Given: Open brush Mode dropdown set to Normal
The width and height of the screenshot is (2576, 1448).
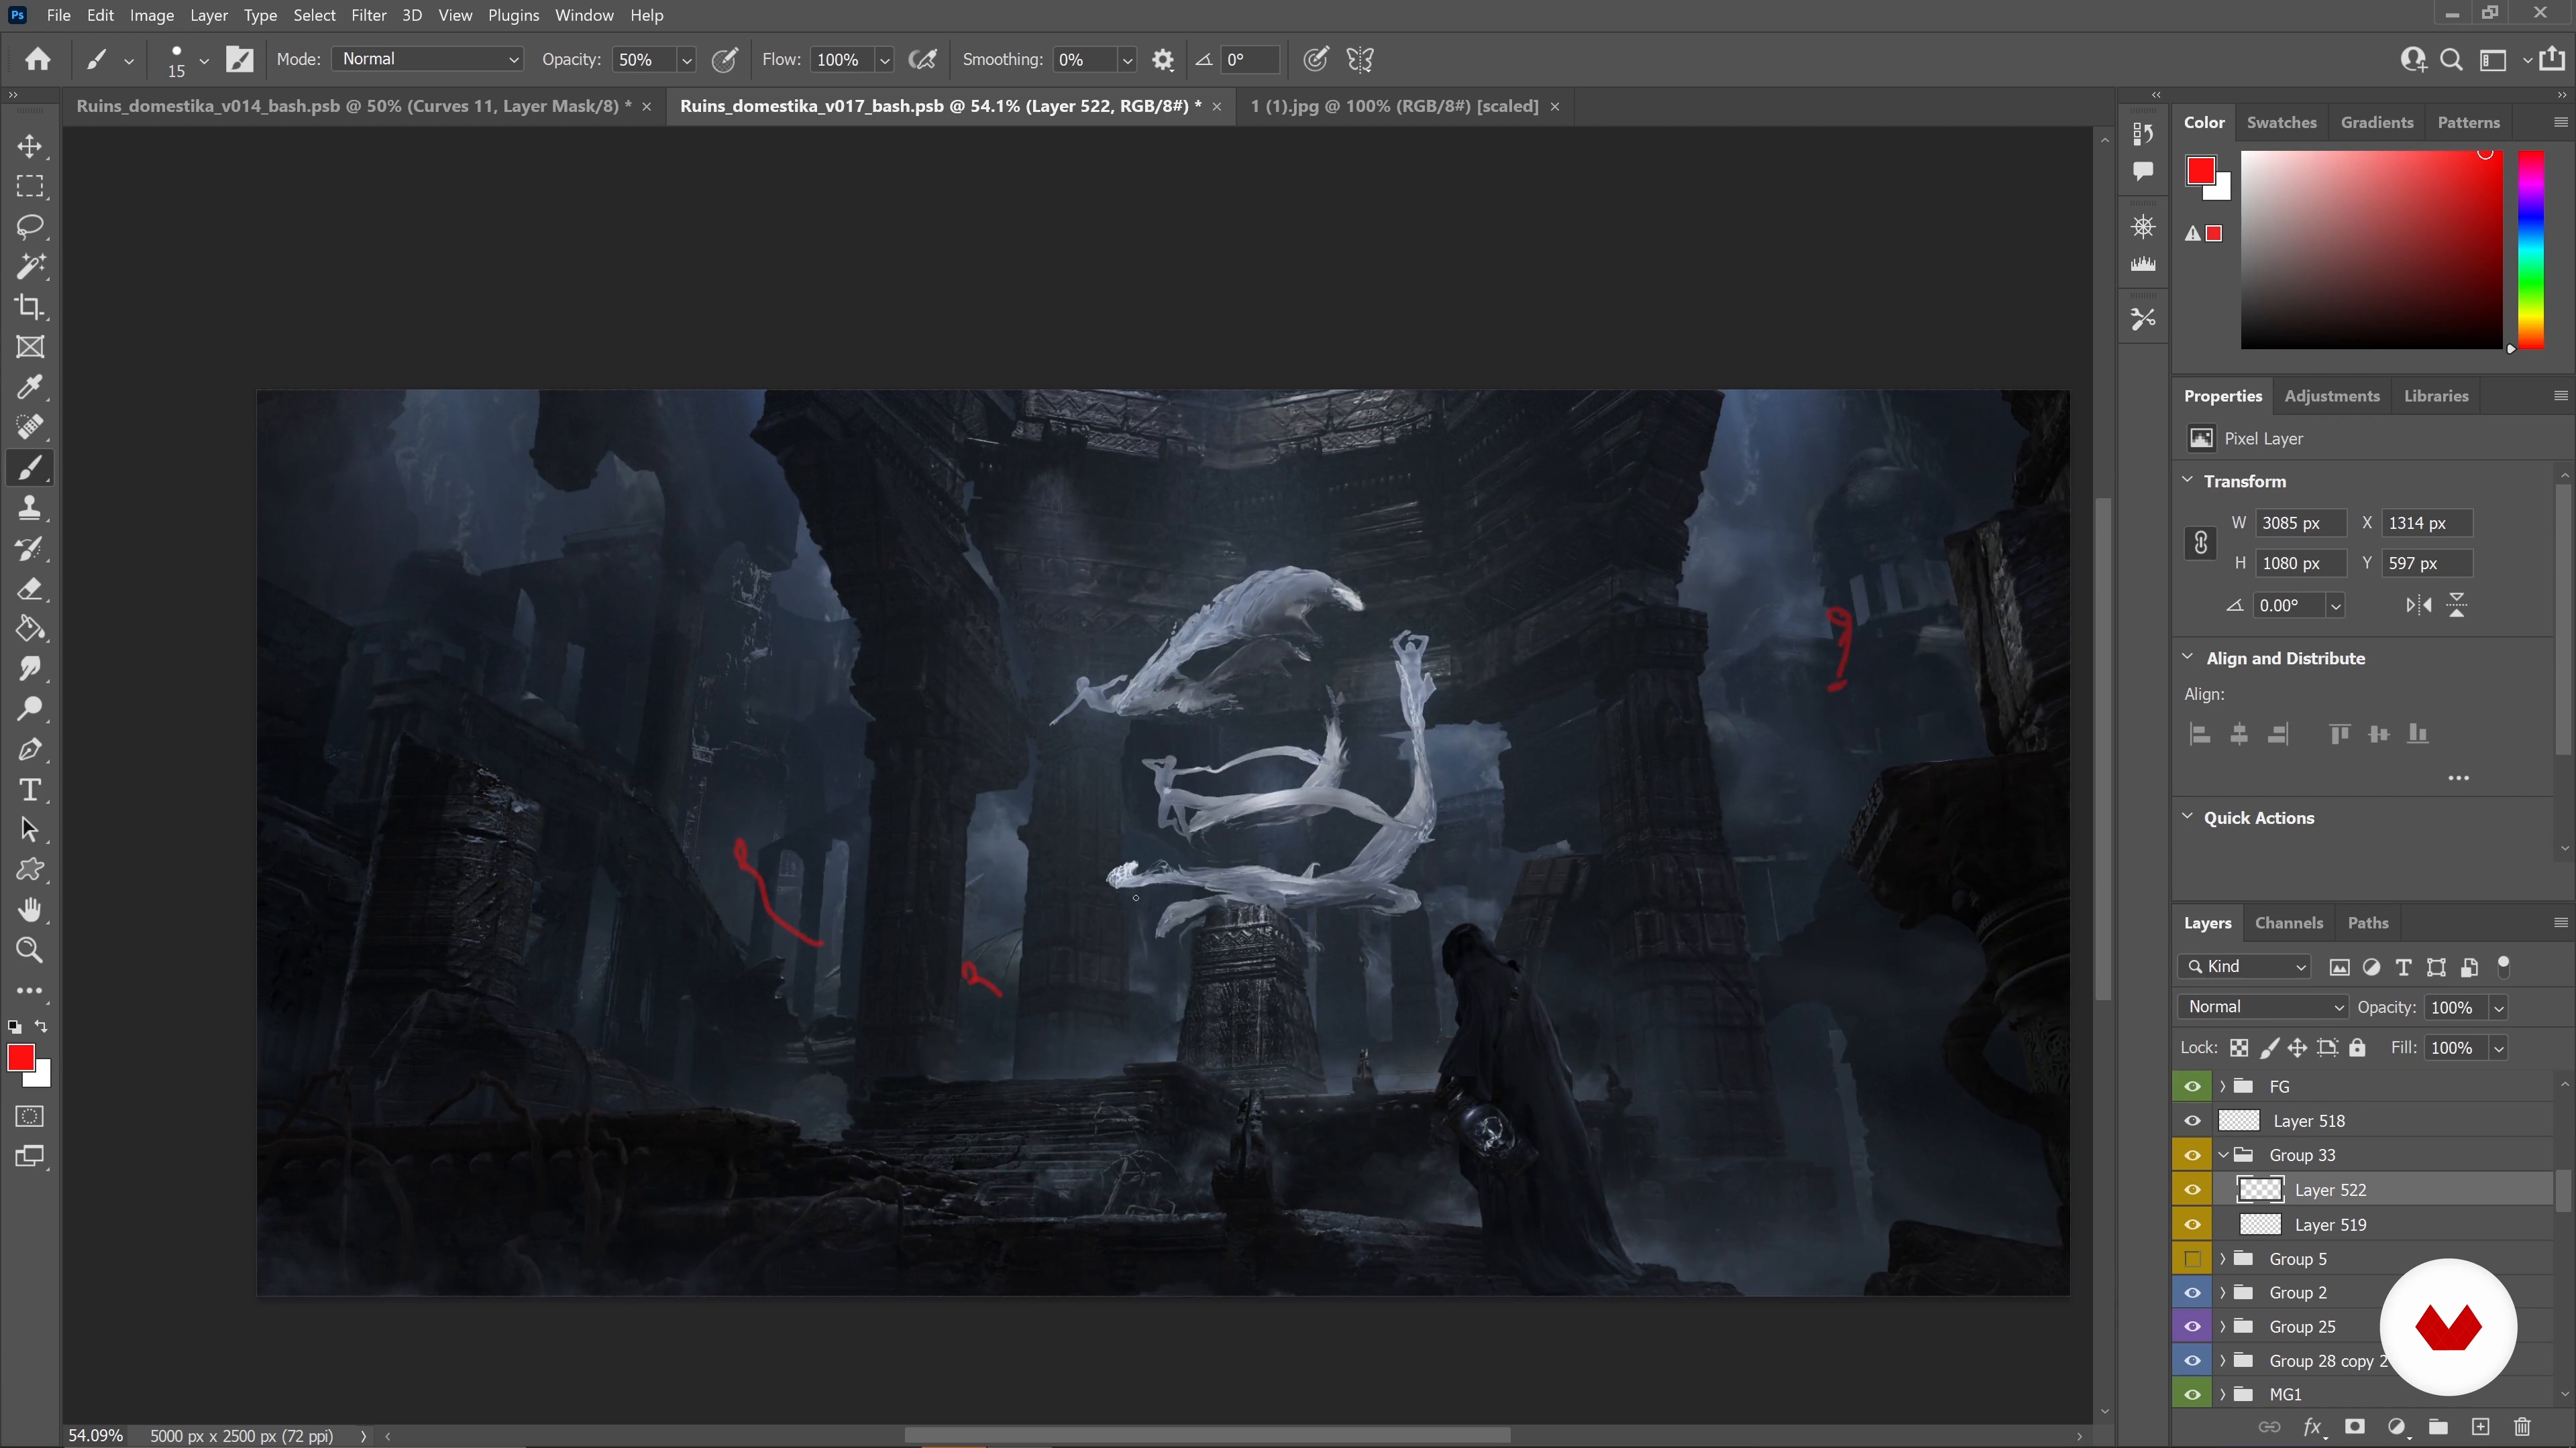Looking at the screenshot, I should coord(428,60).
